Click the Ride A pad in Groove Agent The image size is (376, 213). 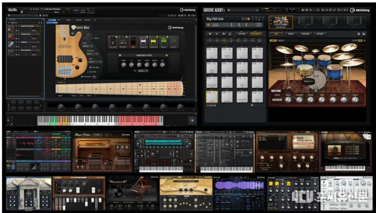(257, 53)
